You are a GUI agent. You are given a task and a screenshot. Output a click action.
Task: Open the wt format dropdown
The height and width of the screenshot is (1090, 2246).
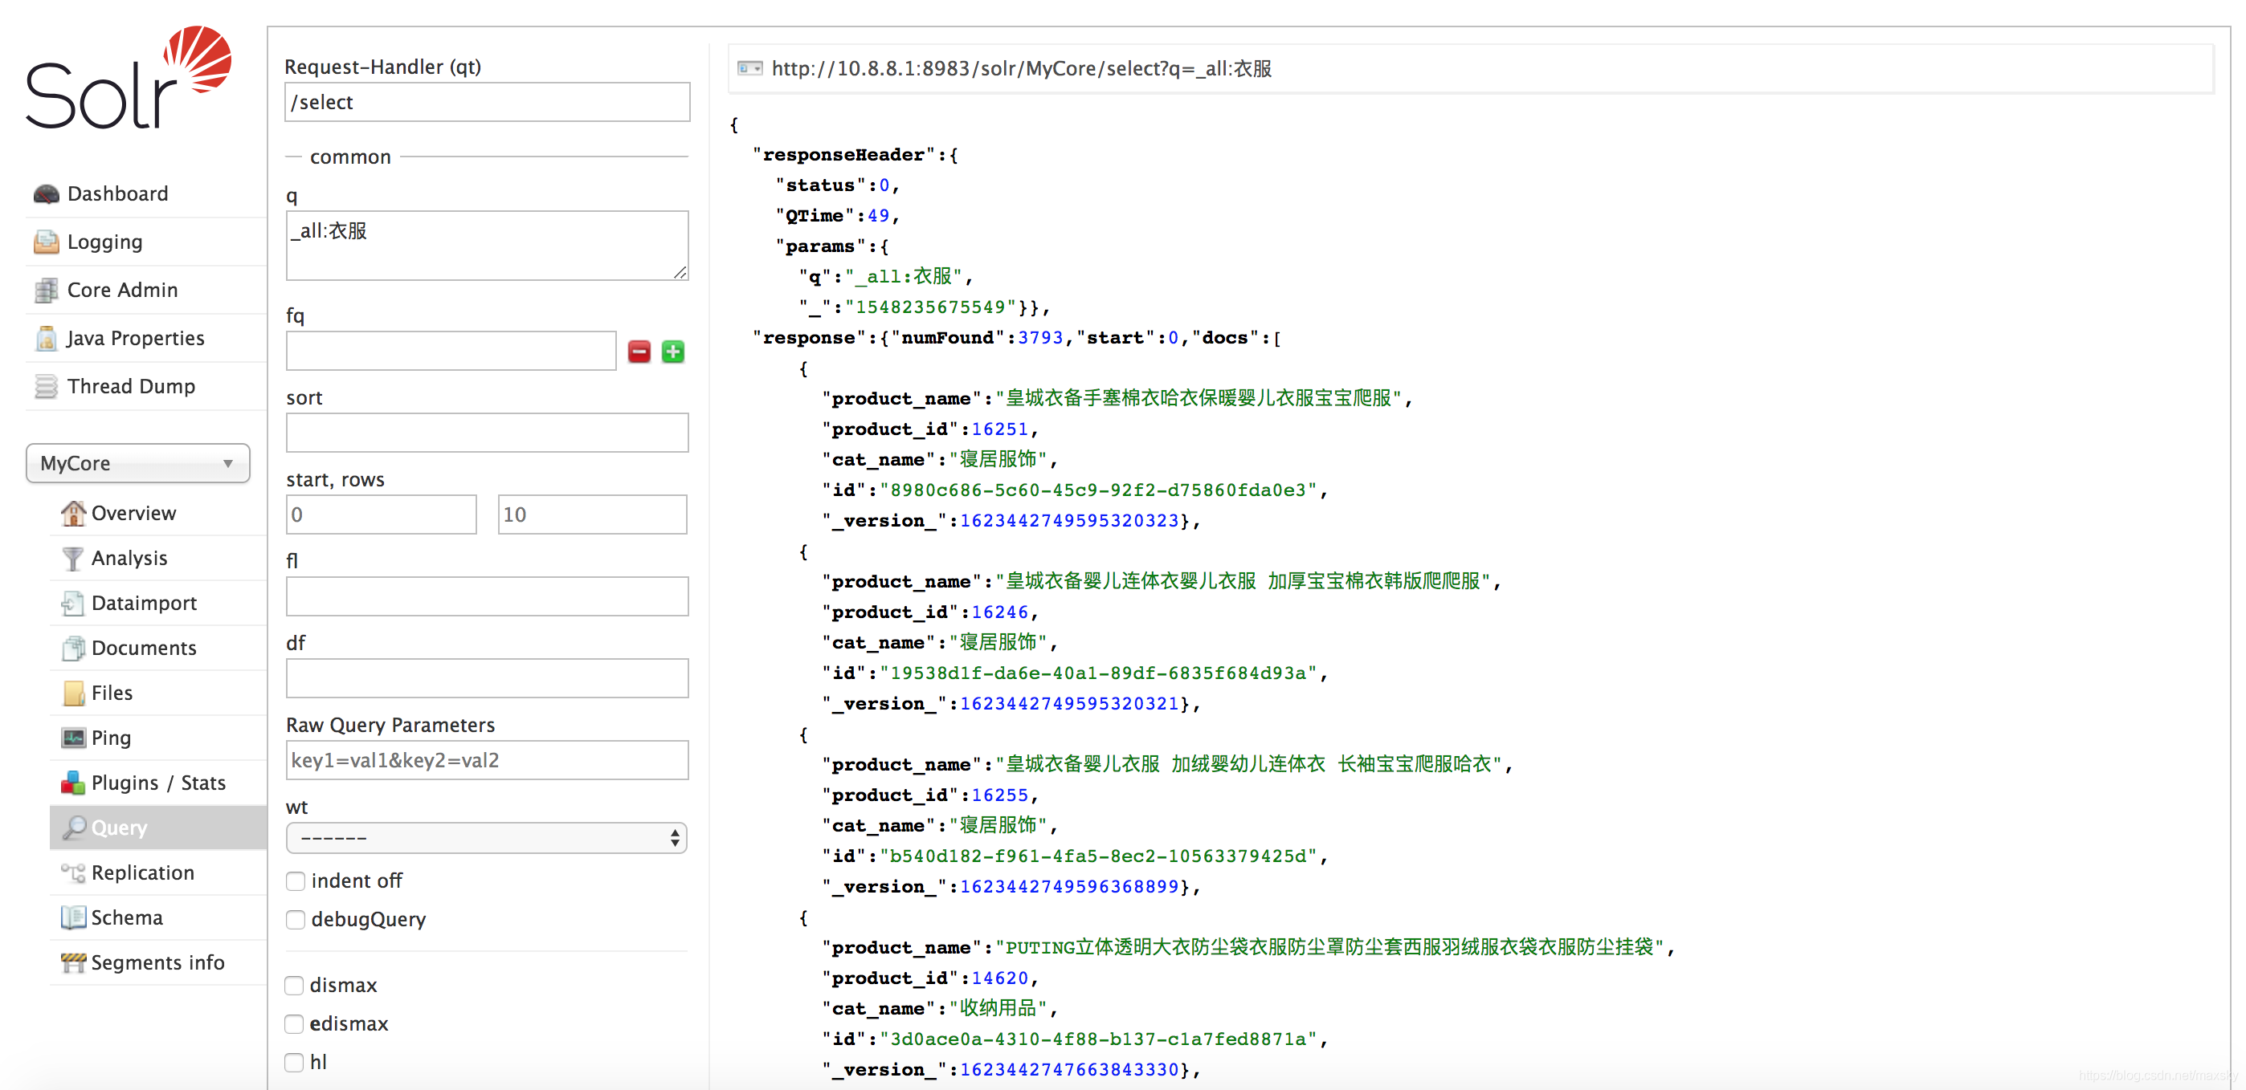click(485, 836)
